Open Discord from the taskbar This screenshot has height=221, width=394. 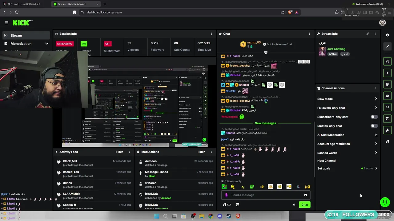tap(219, 216)
